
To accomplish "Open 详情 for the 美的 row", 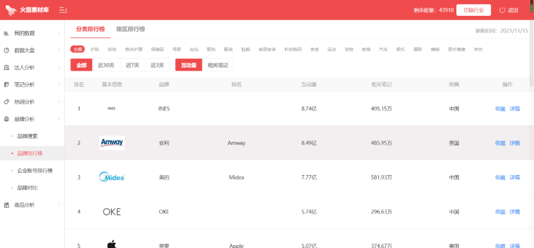I will [x=515, y=177].
